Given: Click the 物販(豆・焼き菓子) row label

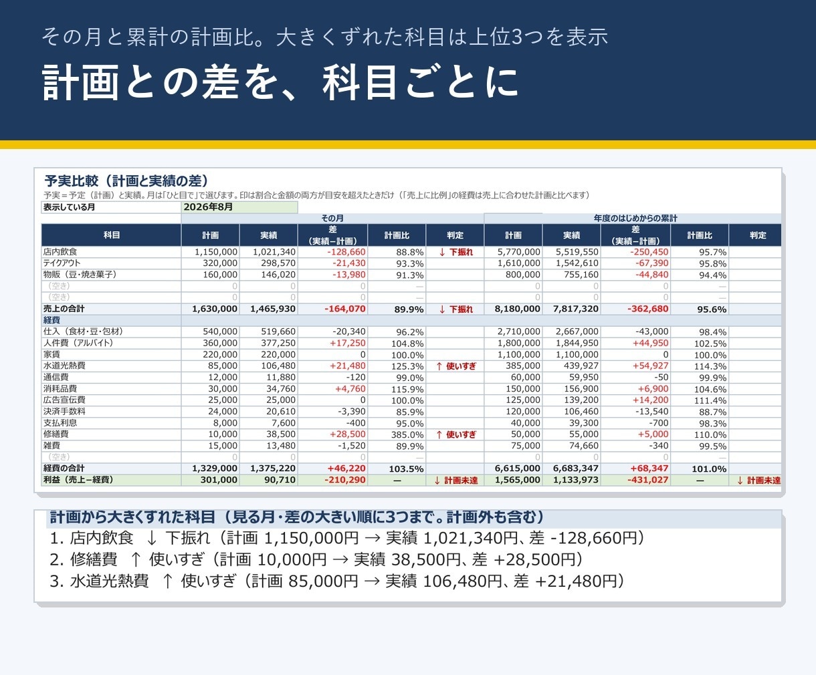Looking at the screenshot, I should click(x=111, y=275).
